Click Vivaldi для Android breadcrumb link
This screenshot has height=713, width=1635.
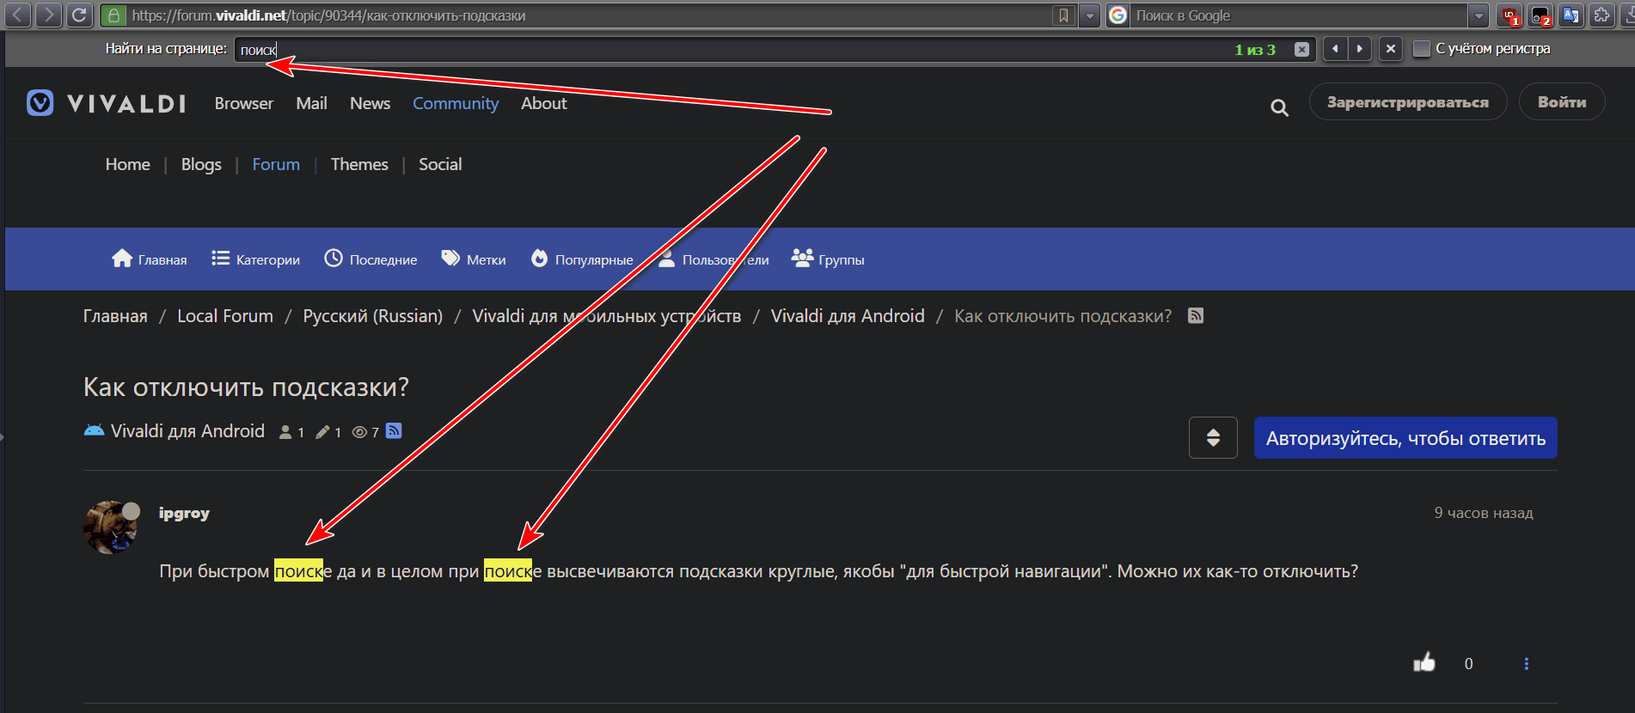pos(848,316)
